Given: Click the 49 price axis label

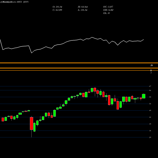Looking at the screenshot, I should [x=150, y=111].
